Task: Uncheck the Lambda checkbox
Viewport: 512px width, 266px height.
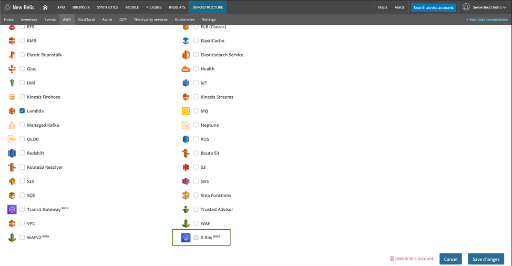Action: 22,110
